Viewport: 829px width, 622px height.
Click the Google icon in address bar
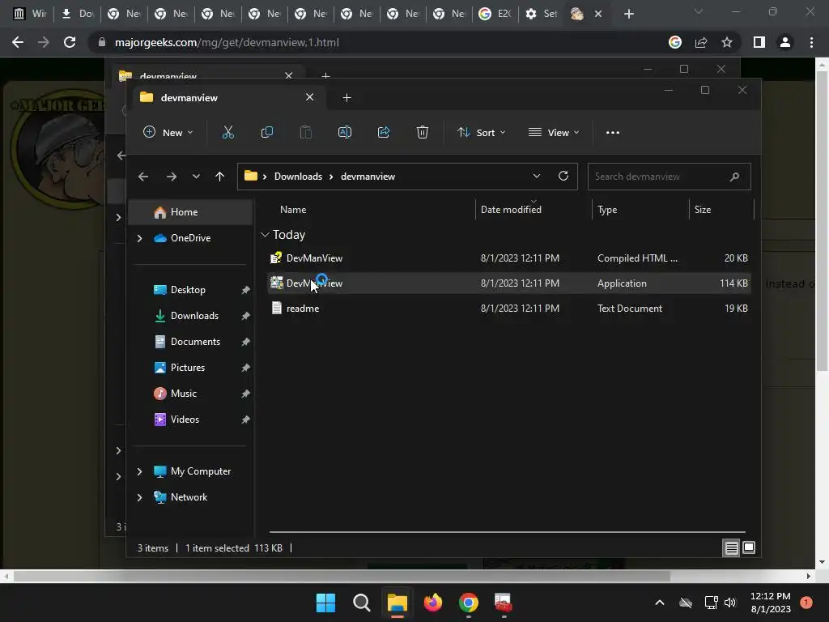[x=675, y=42]
